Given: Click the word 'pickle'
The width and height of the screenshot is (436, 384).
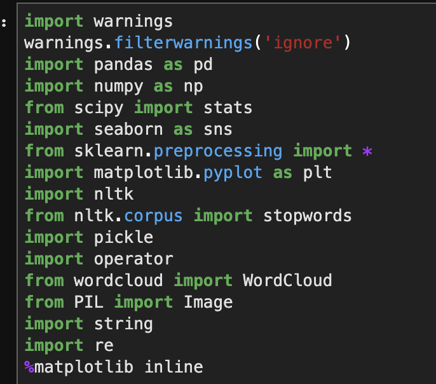Looking at the screenshot, I should tap(124, 237).
